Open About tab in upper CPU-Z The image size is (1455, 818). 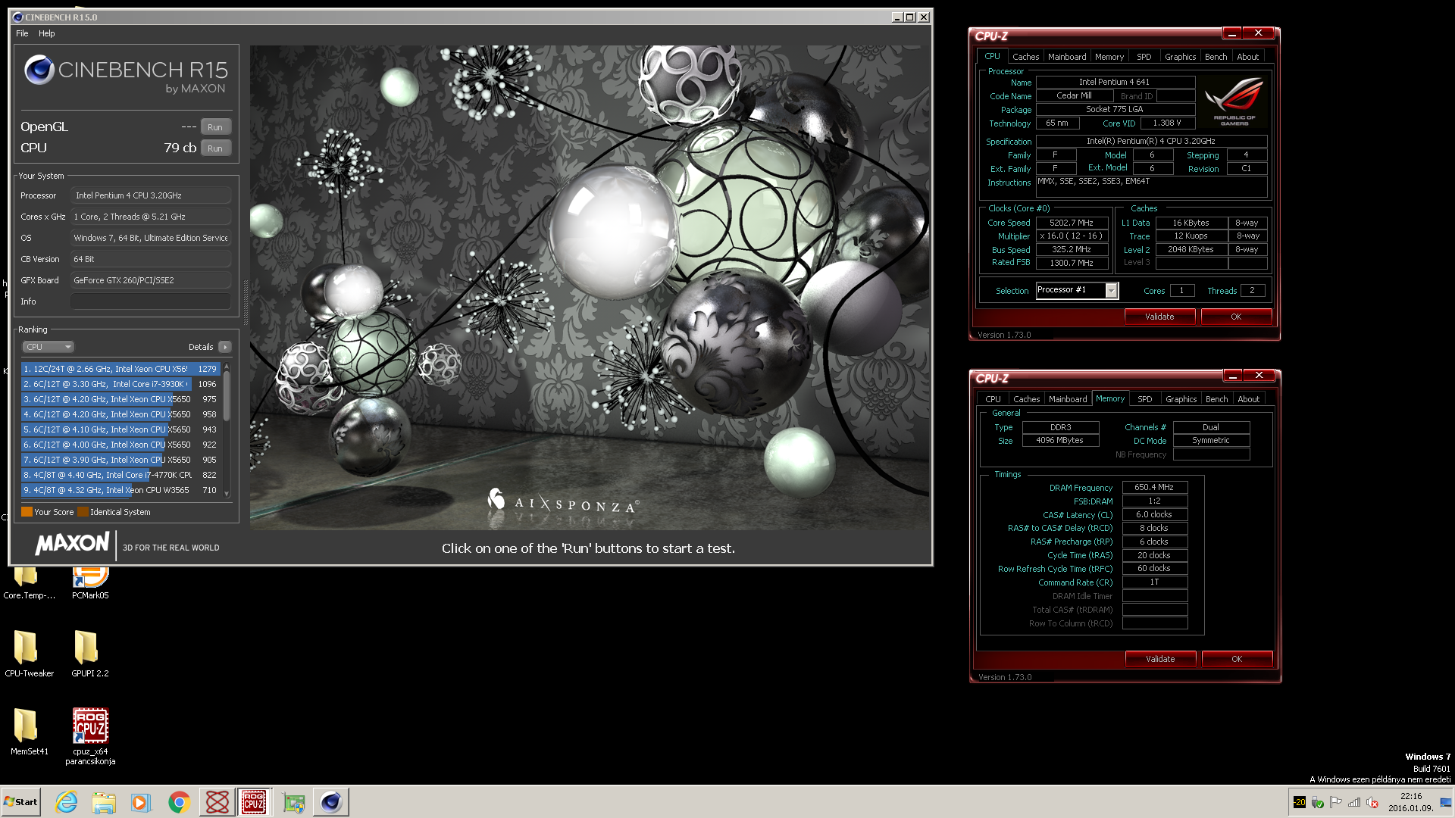click(1248, 57)
